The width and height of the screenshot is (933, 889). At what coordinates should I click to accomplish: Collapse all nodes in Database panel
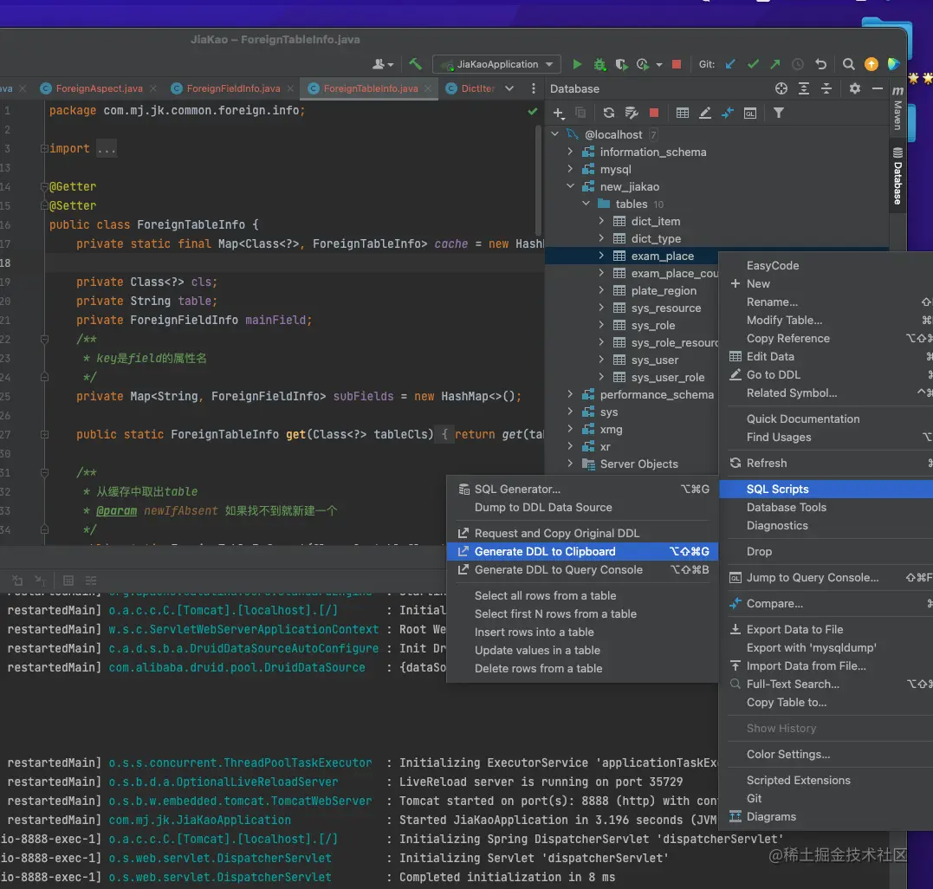tap(826, 88)
